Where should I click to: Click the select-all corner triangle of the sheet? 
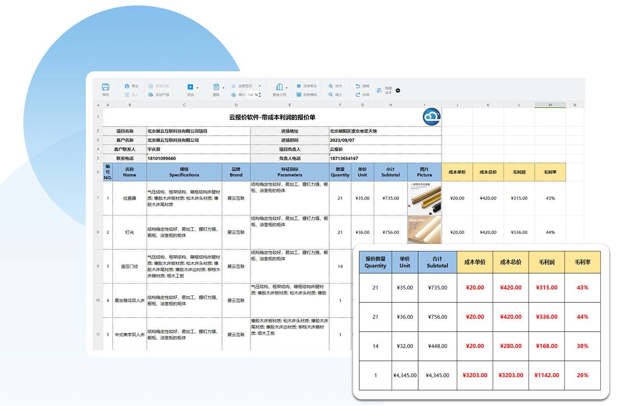(x=98, y=105)
